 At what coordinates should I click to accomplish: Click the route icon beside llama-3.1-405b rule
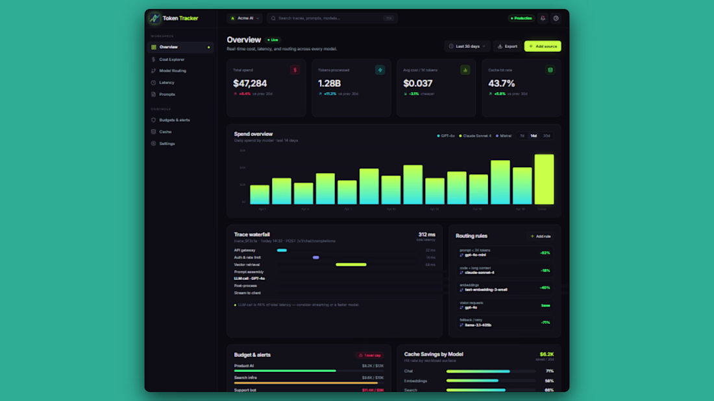[462, 325]
